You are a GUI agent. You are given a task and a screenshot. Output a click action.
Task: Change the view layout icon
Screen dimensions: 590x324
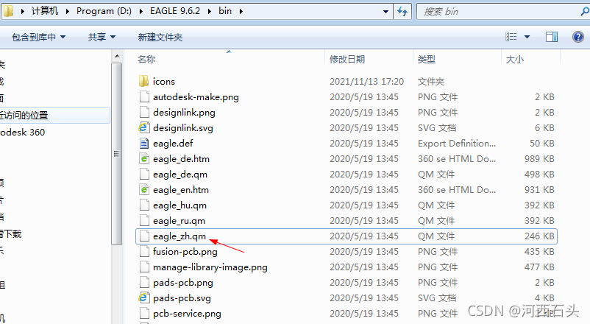tap(511, 37)
